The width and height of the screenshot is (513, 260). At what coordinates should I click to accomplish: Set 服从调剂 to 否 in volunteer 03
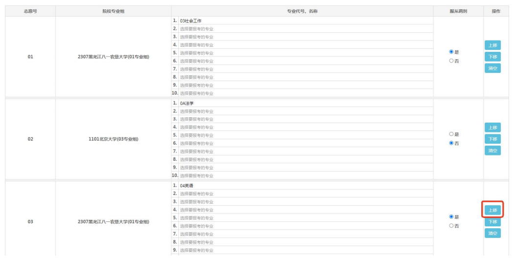pos(451,226)
